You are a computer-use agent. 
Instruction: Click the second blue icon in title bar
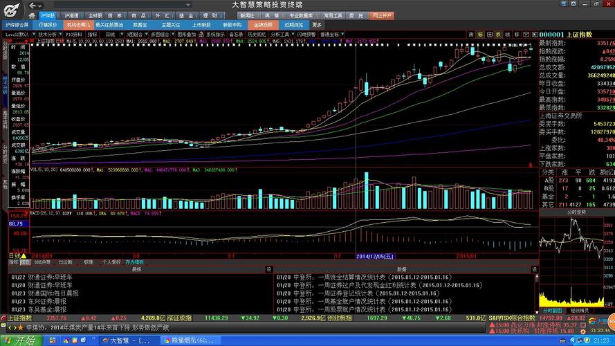coord(573,4)
